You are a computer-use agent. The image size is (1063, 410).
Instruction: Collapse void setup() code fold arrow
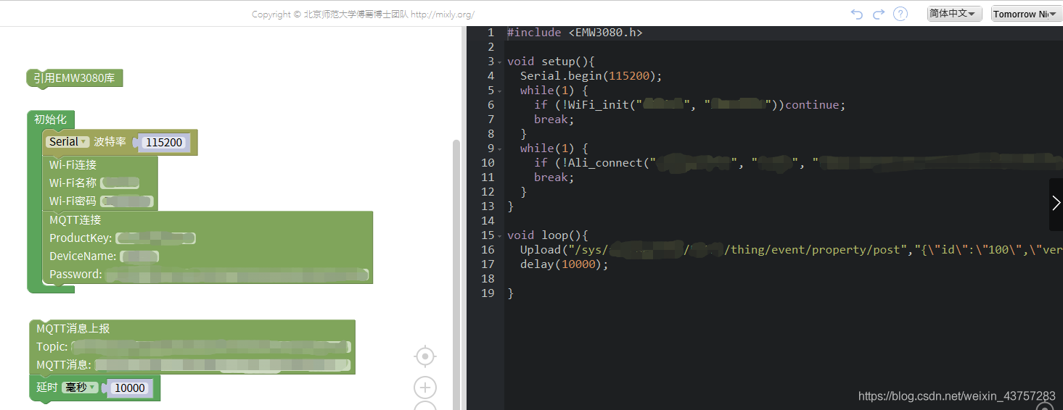coord(499,62)
